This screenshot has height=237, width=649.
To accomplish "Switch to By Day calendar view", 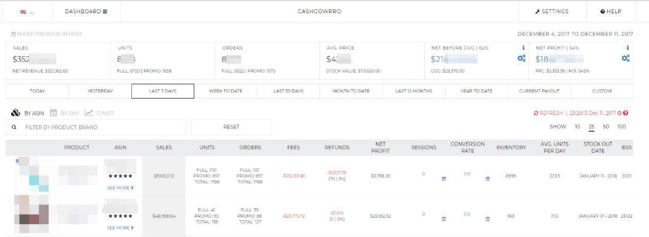I will click(64, 113).
